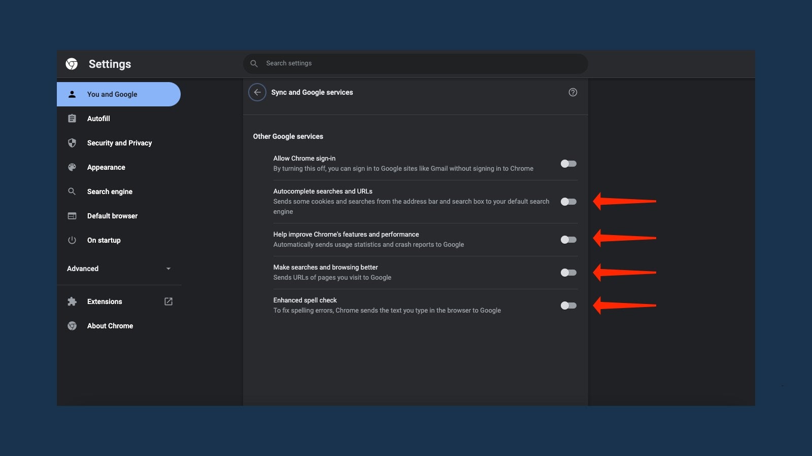
Task: Click the Enhanced spell check label text
Action: click(x=305, y=300)
